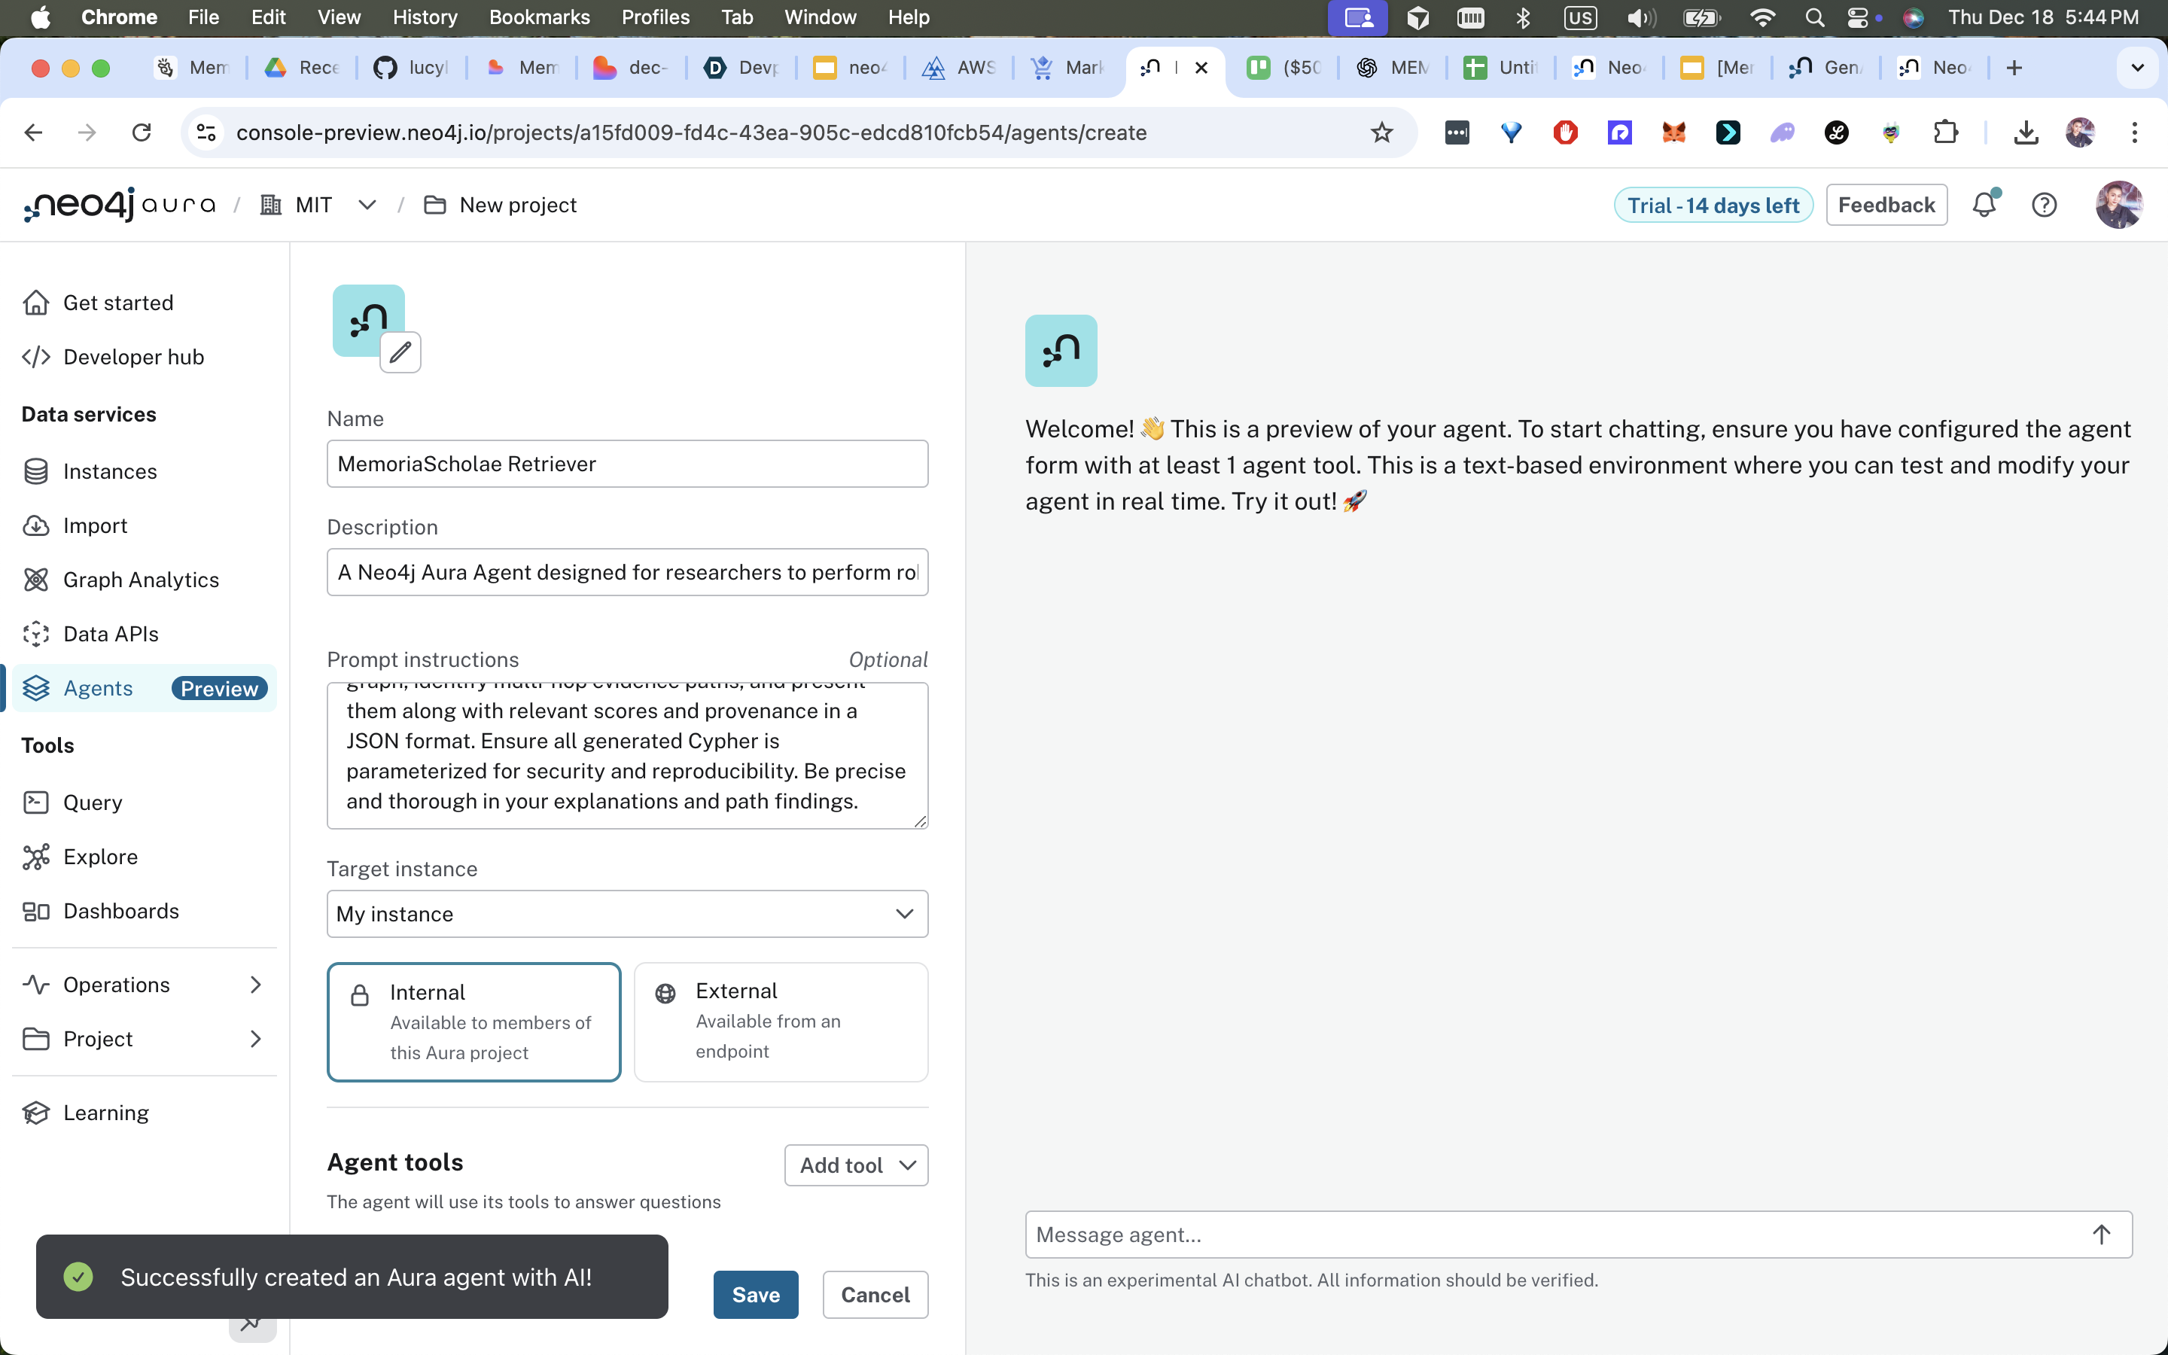
Task: Select External endpoint availability option
Action: tap(781, 1022)
